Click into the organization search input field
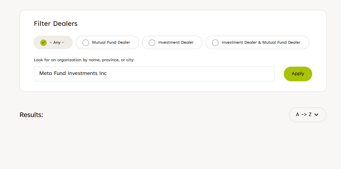Screen dimensions: 341x169 pos(154,74)
